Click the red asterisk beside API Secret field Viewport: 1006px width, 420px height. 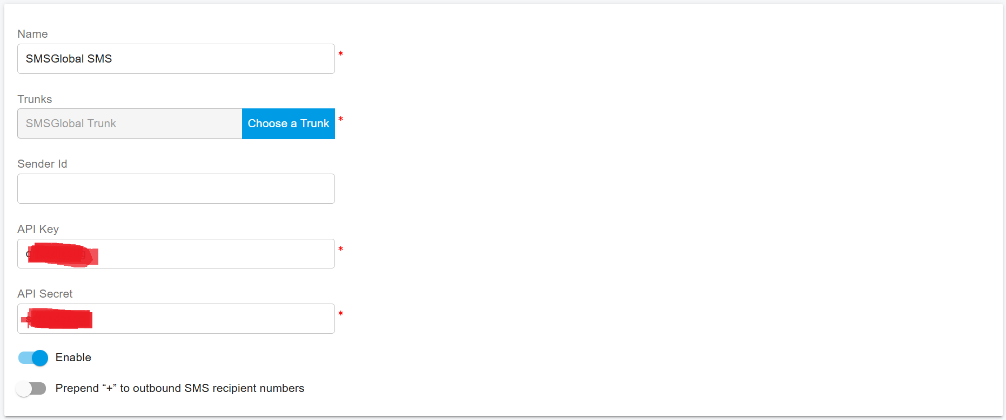(x=340, y=314)
